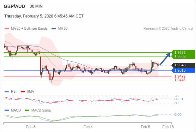
Task: Click the 56.91 RSI value
Action: tap(179, 99)
